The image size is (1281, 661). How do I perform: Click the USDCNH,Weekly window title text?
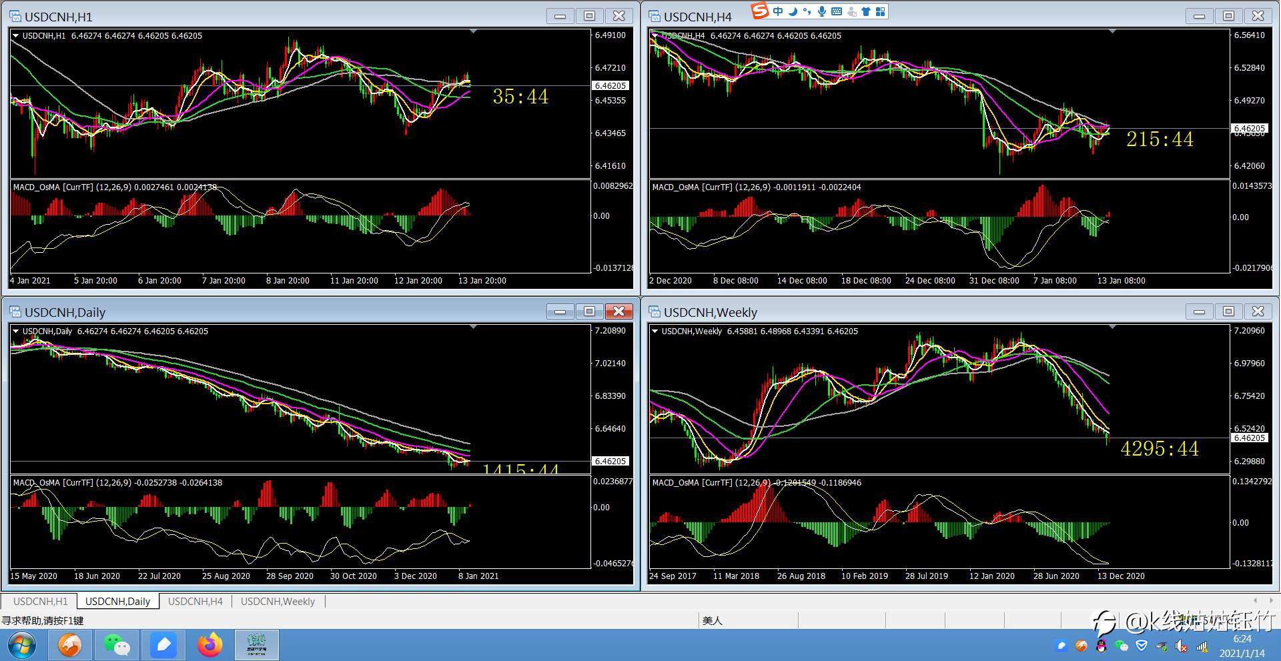pos(711,312)
